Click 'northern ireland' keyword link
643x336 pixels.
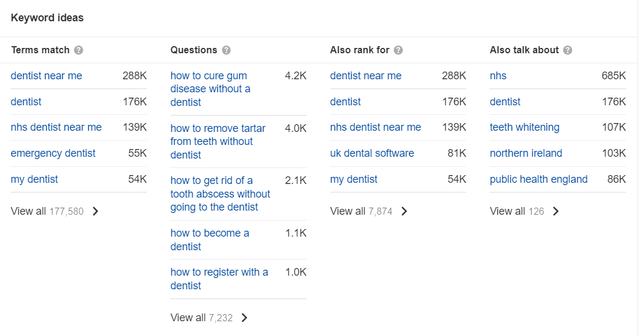526,153
